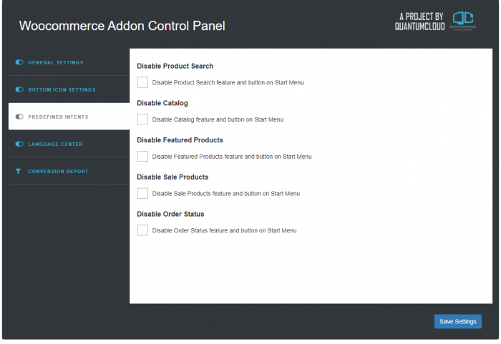The width and height of the screenshot is (501, 344).
Task: Open the Conversion Report tab
Action: tap(58, 171)
